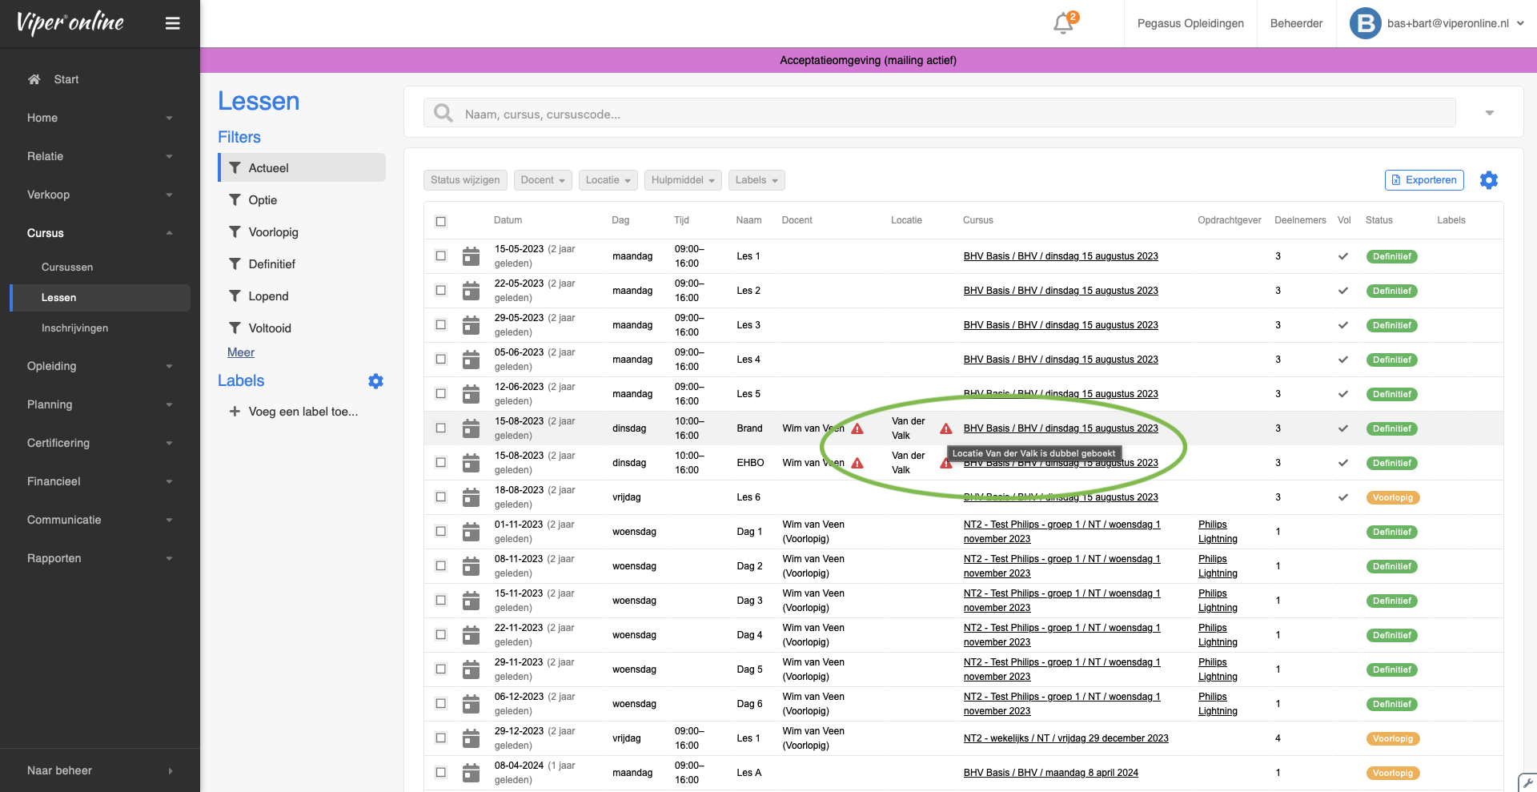Expand the search options arrow
Image resolution: width=1537 pixels, height=792 pixels.
coord(1489,113)
